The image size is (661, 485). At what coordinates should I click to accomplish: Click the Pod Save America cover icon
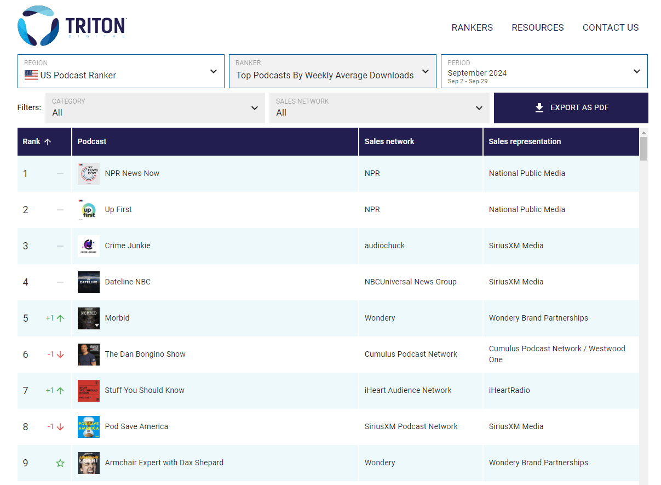point(88,427)
